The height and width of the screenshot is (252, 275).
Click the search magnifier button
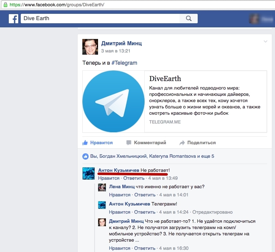click(189, 19)
